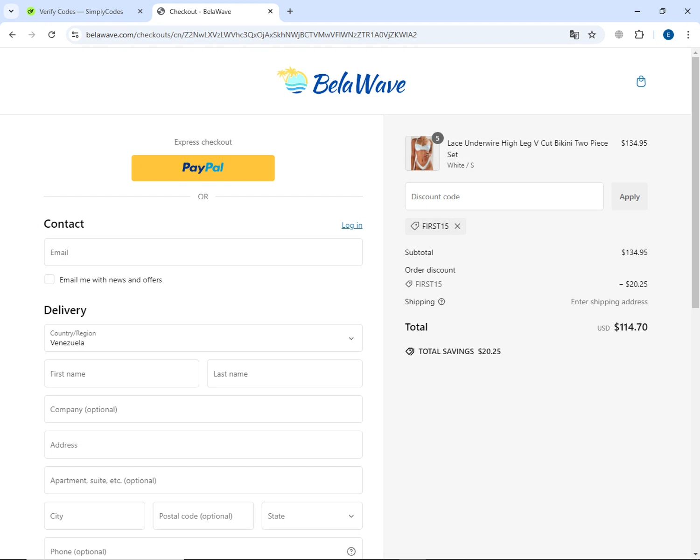The height and width of the screenshot is (560, 700).
Task: Expand the Country/Region dropdown
Action: pos(203,338)
